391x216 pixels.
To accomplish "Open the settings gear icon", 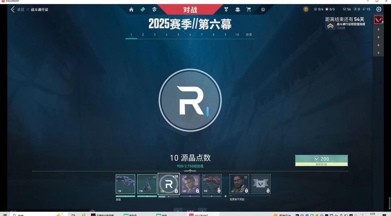I will [x=379, y=9].
